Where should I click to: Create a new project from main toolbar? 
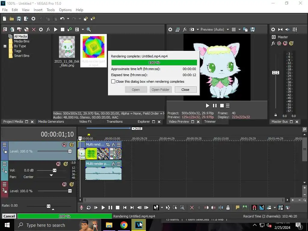[x=5, y=19]
